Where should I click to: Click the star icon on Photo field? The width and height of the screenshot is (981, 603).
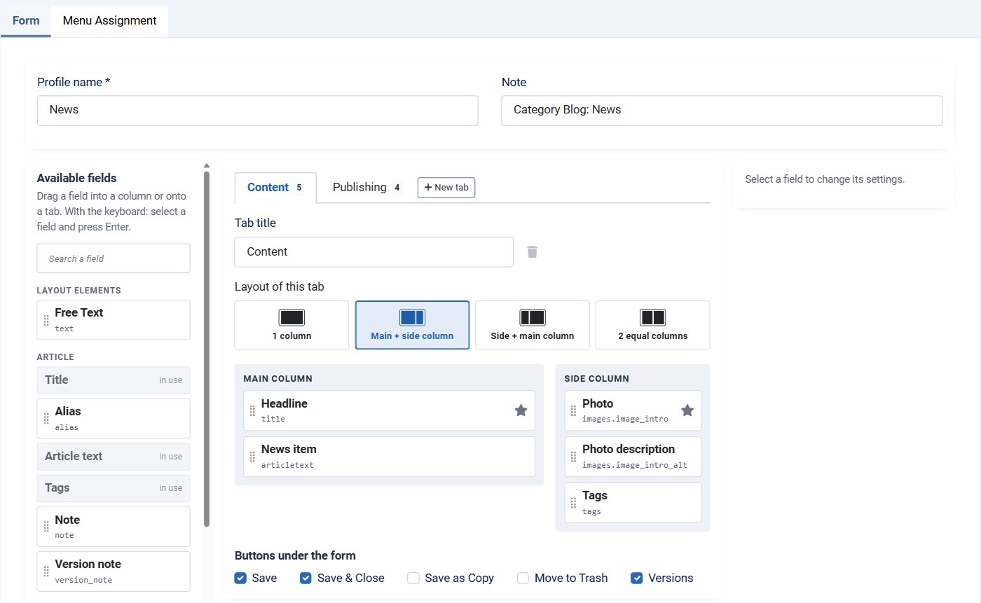(687, 410)
